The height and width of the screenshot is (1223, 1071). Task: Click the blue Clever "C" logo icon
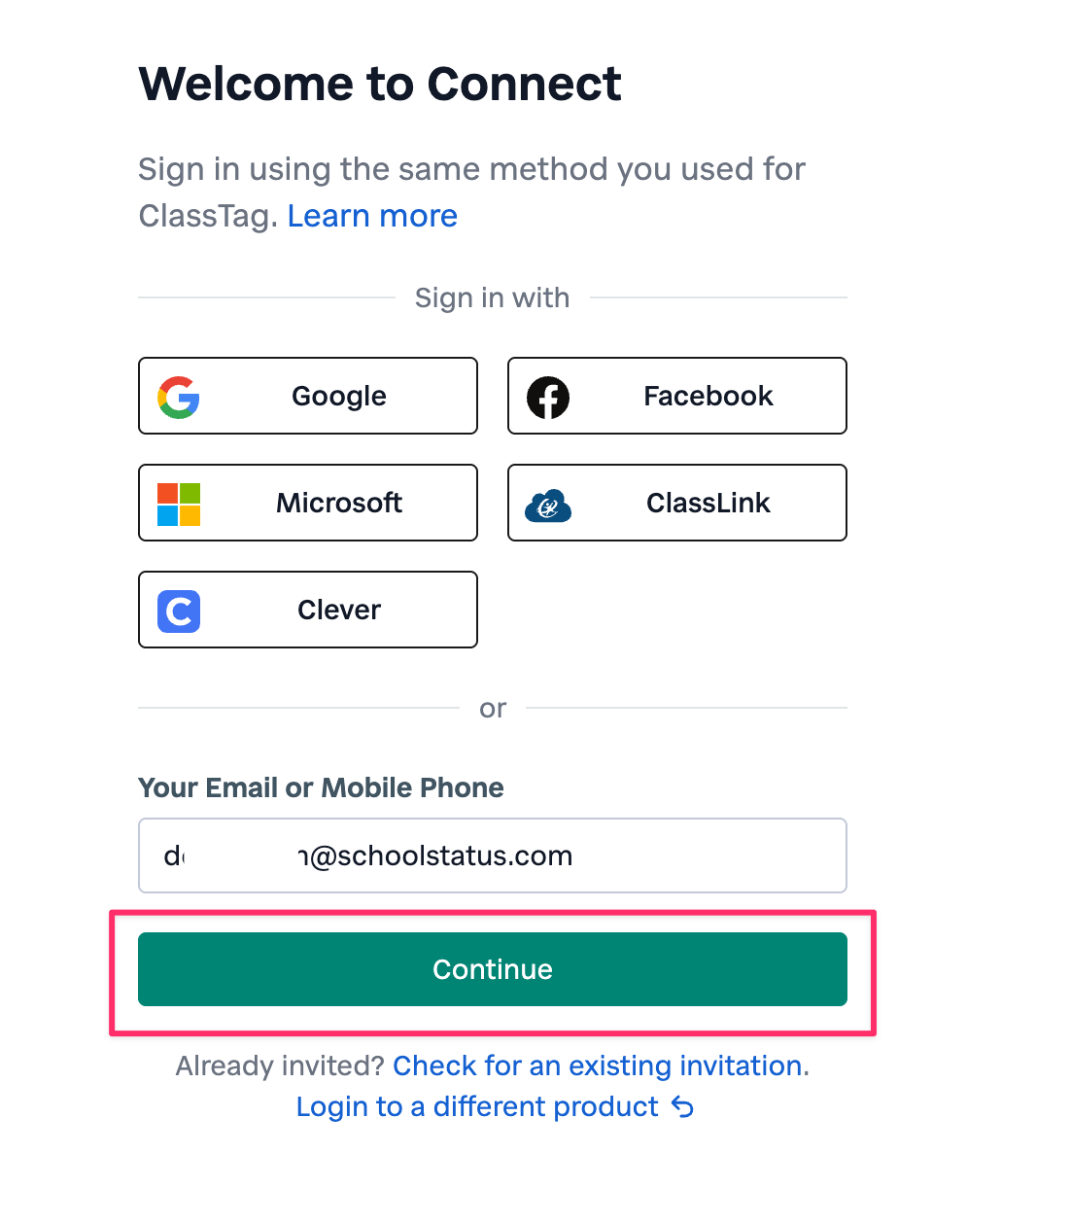pos(179,611)
